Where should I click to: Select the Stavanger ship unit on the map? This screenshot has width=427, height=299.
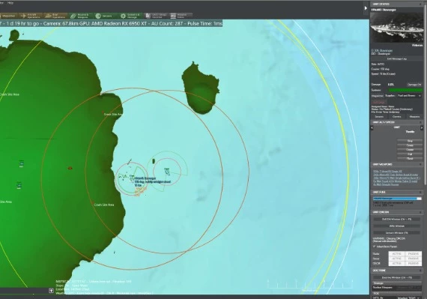click(133, 178)
